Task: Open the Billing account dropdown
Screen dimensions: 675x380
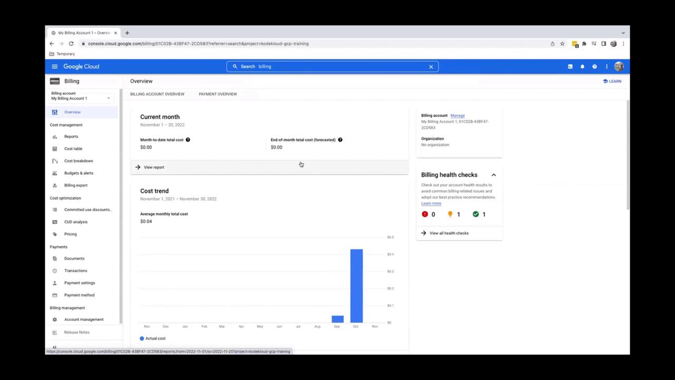Action: point(81,98)
